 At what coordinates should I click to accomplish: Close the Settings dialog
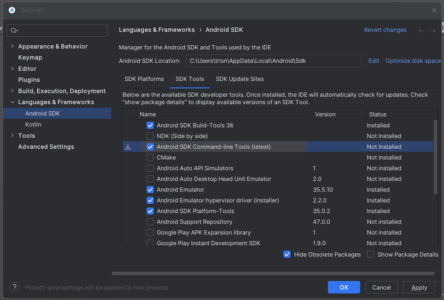[434, 10]
